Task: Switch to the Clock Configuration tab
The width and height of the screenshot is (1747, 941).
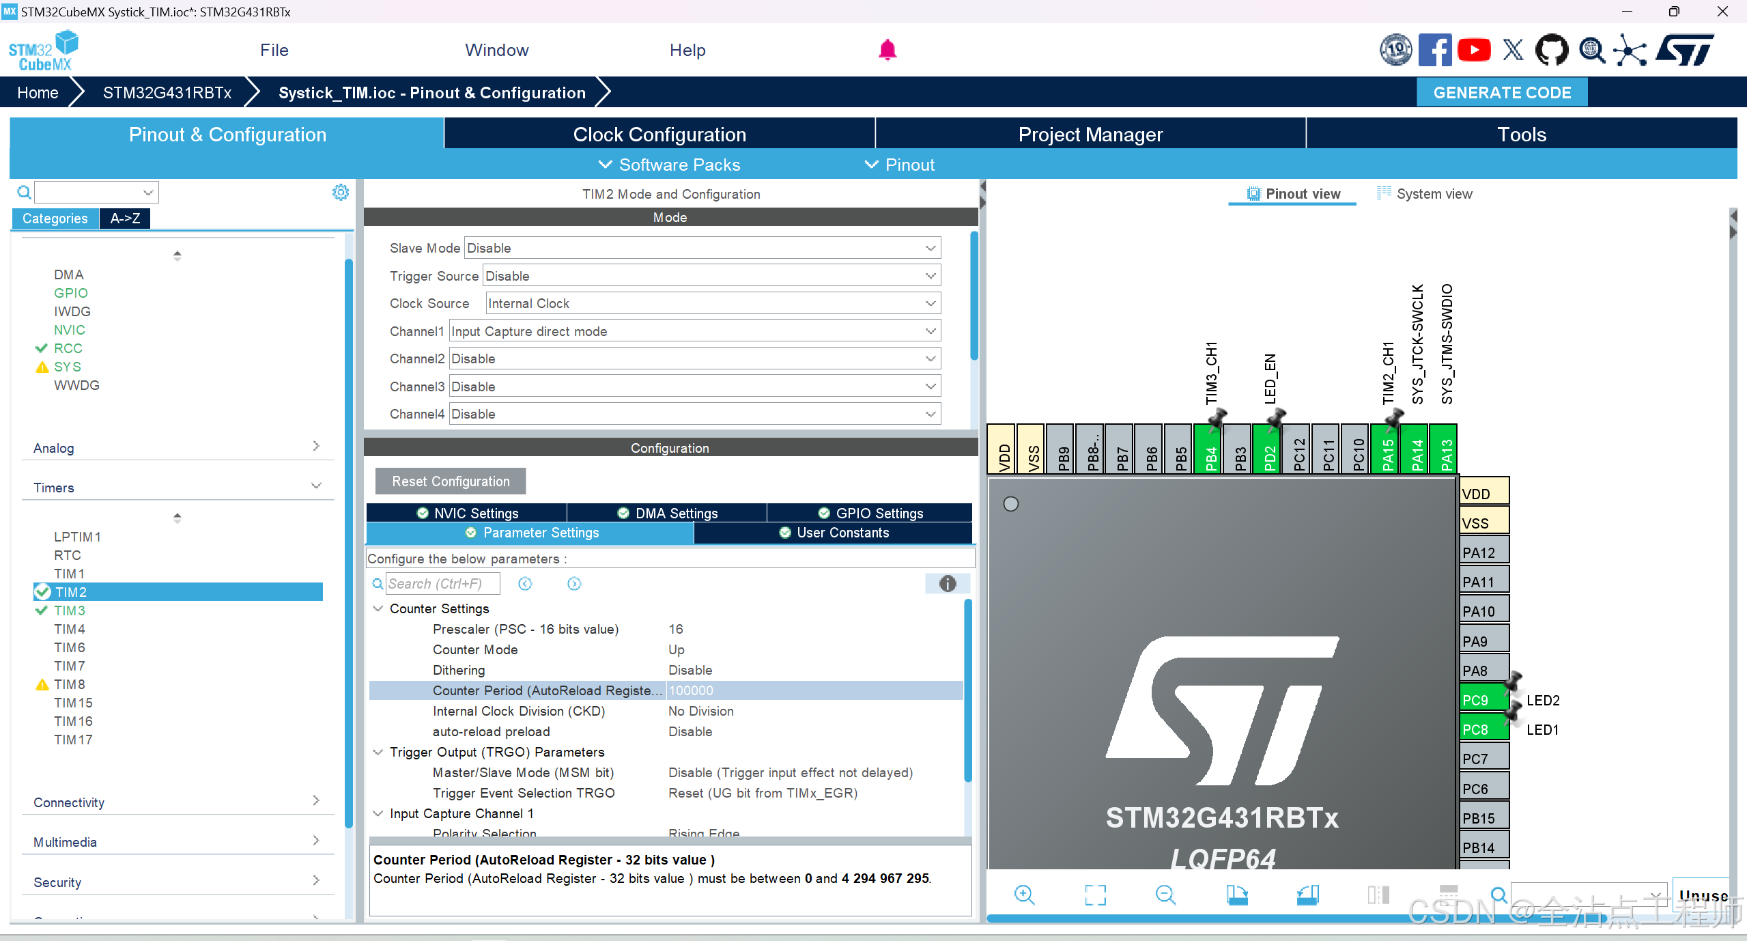Action: [x=659, y=135]
